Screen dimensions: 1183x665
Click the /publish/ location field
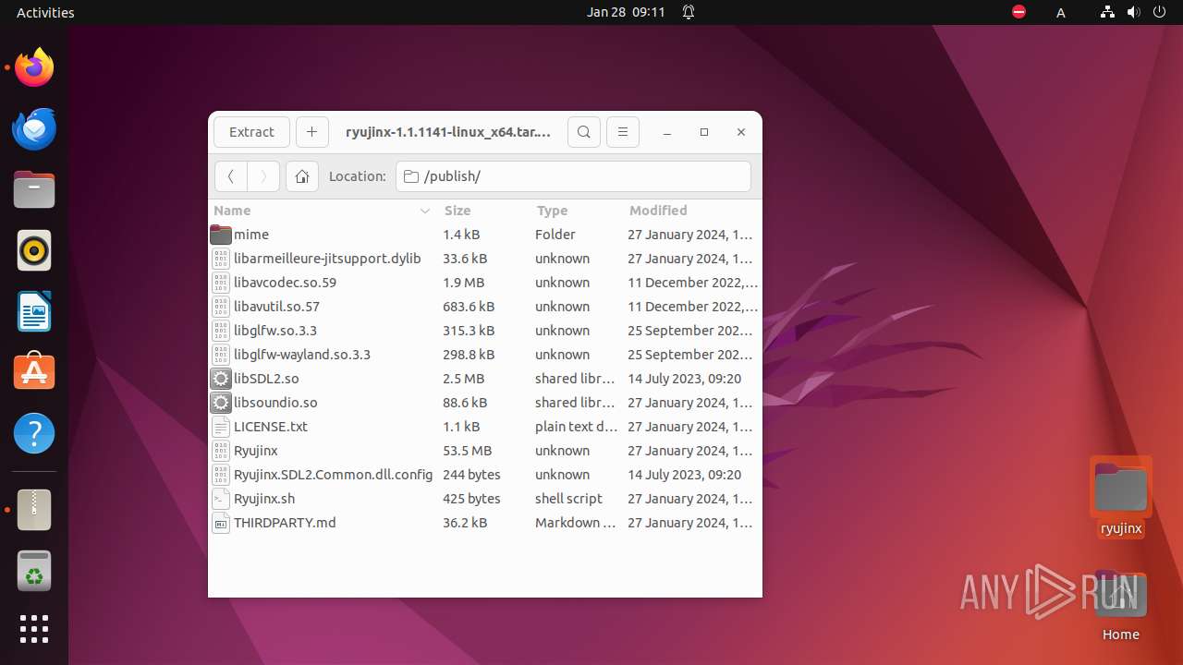[573, 176]
